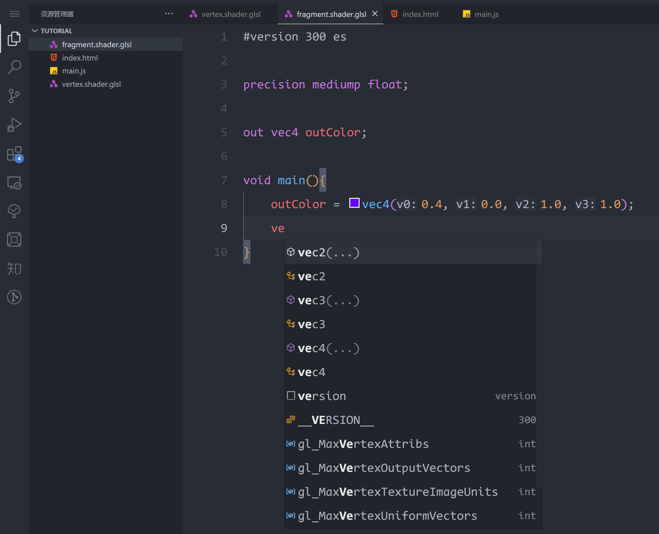Open vertex.shader.glsl from the file list
Viewport: 659px width, 534px height.
91,84
